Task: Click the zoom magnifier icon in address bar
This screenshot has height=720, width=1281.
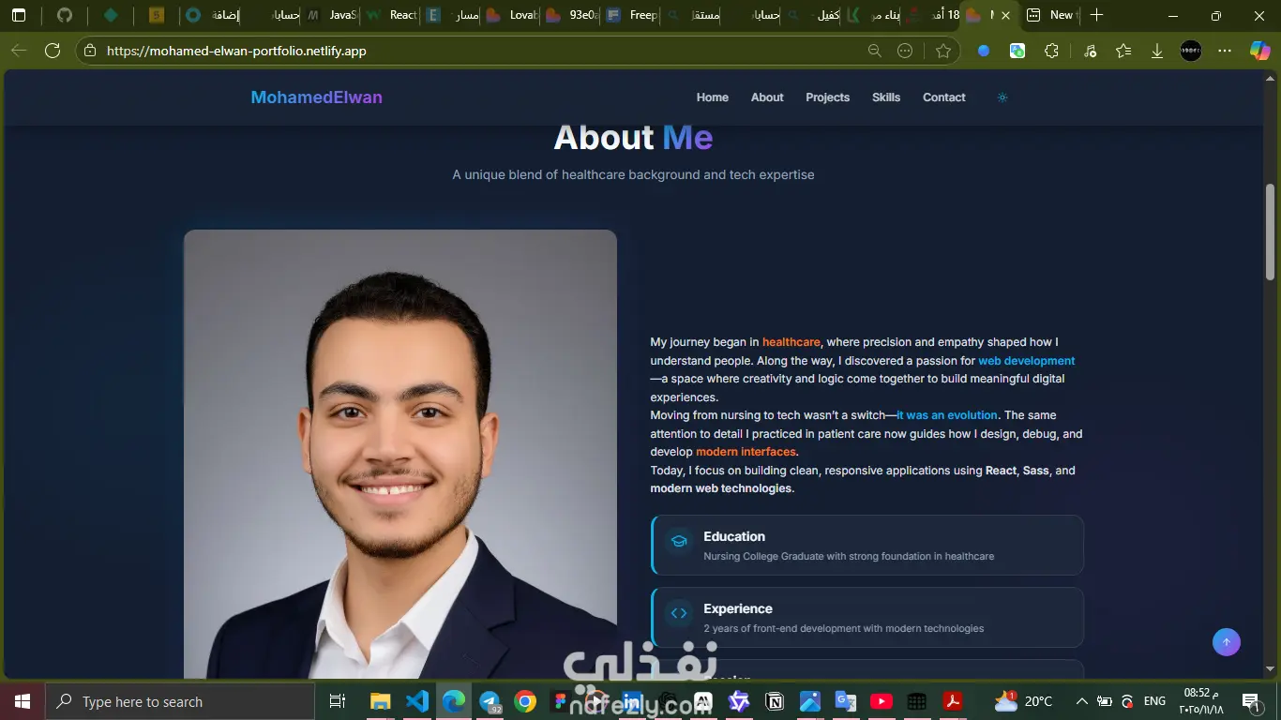Action: pos(875,51)
